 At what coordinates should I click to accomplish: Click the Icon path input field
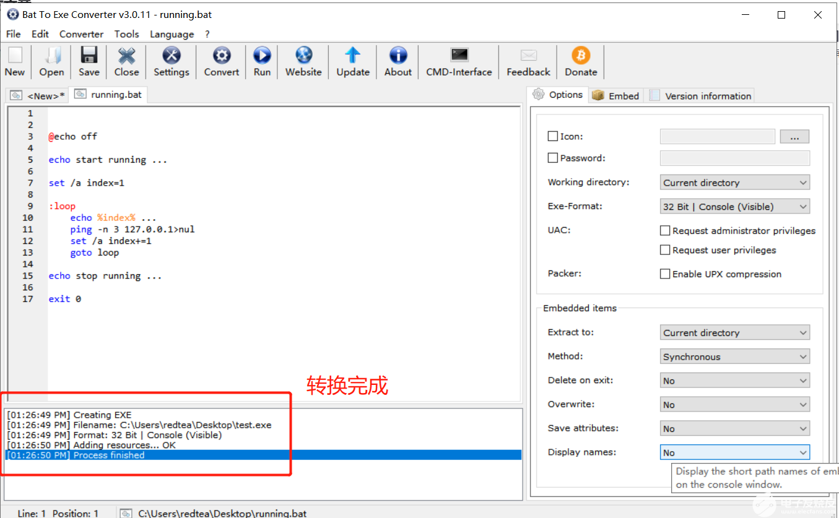[x=718, y=136]
